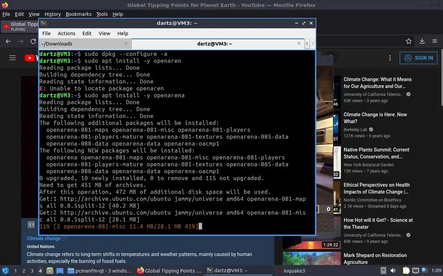This screenshot has width=443, height=276.
Task: Open video 'Ethical Perspectives on Health Impacts'
Action: pos(377,188)
